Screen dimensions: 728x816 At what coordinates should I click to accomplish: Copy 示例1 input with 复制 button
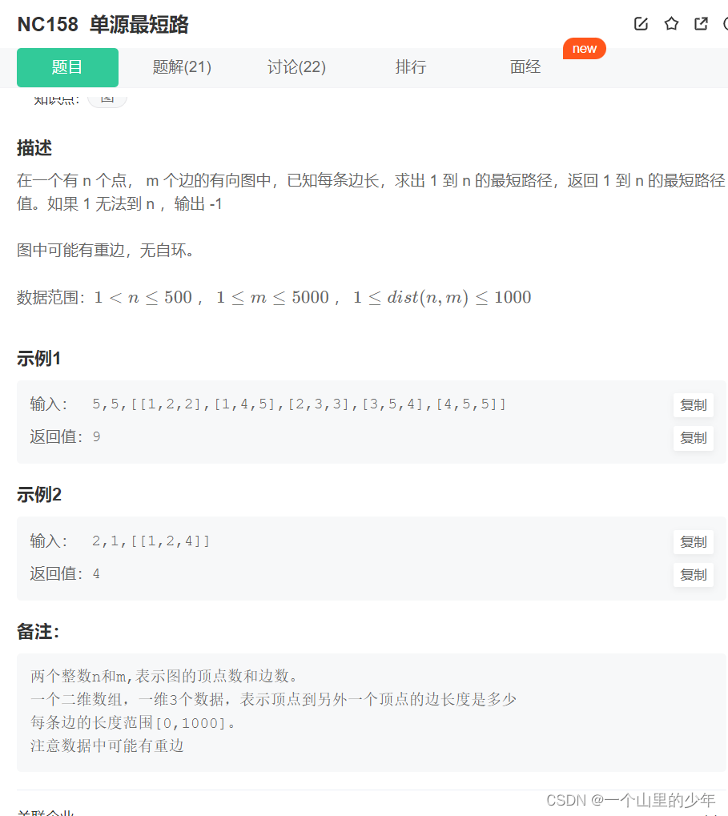click(693, 405)
